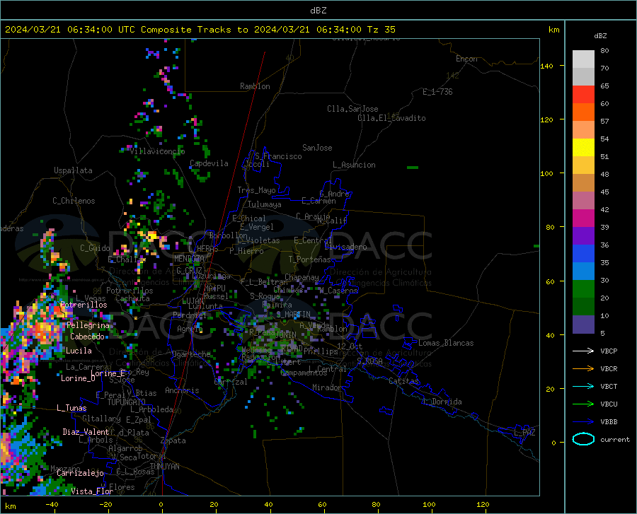
Task: Click the Pellegrina label
Action: pyautogui.click(x=88, y=325)
